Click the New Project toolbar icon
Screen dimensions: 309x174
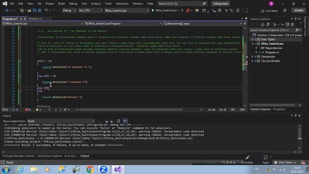[22, 11]
